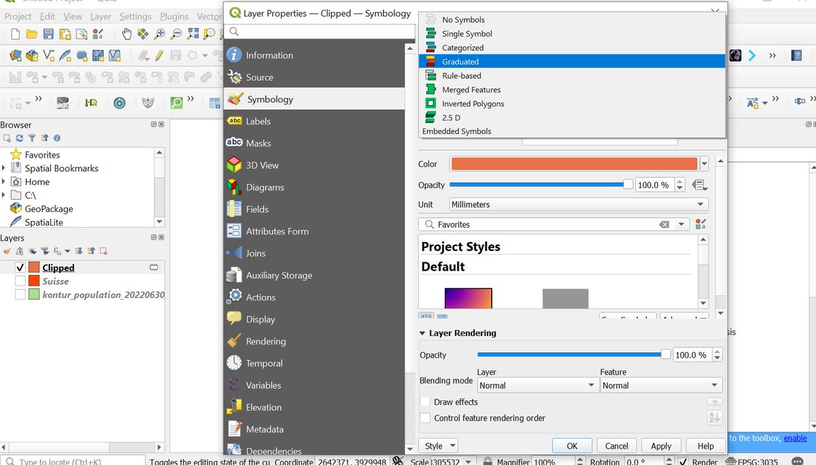Click the New SpatiaLite Layer feather icon
The image size is (816, 465).
pyautogui.click(x=65, y=56)
